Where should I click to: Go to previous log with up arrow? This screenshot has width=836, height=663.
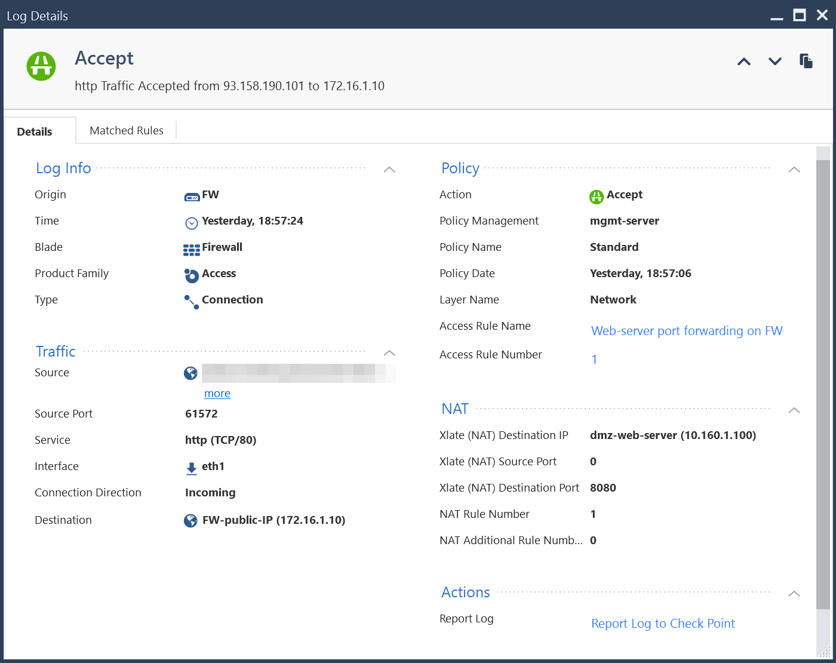point(743,62)
